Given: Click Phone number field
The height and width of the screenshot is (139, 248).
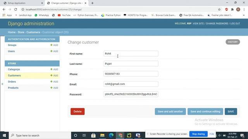Looking at the screenshot, I should coord(131,74).
